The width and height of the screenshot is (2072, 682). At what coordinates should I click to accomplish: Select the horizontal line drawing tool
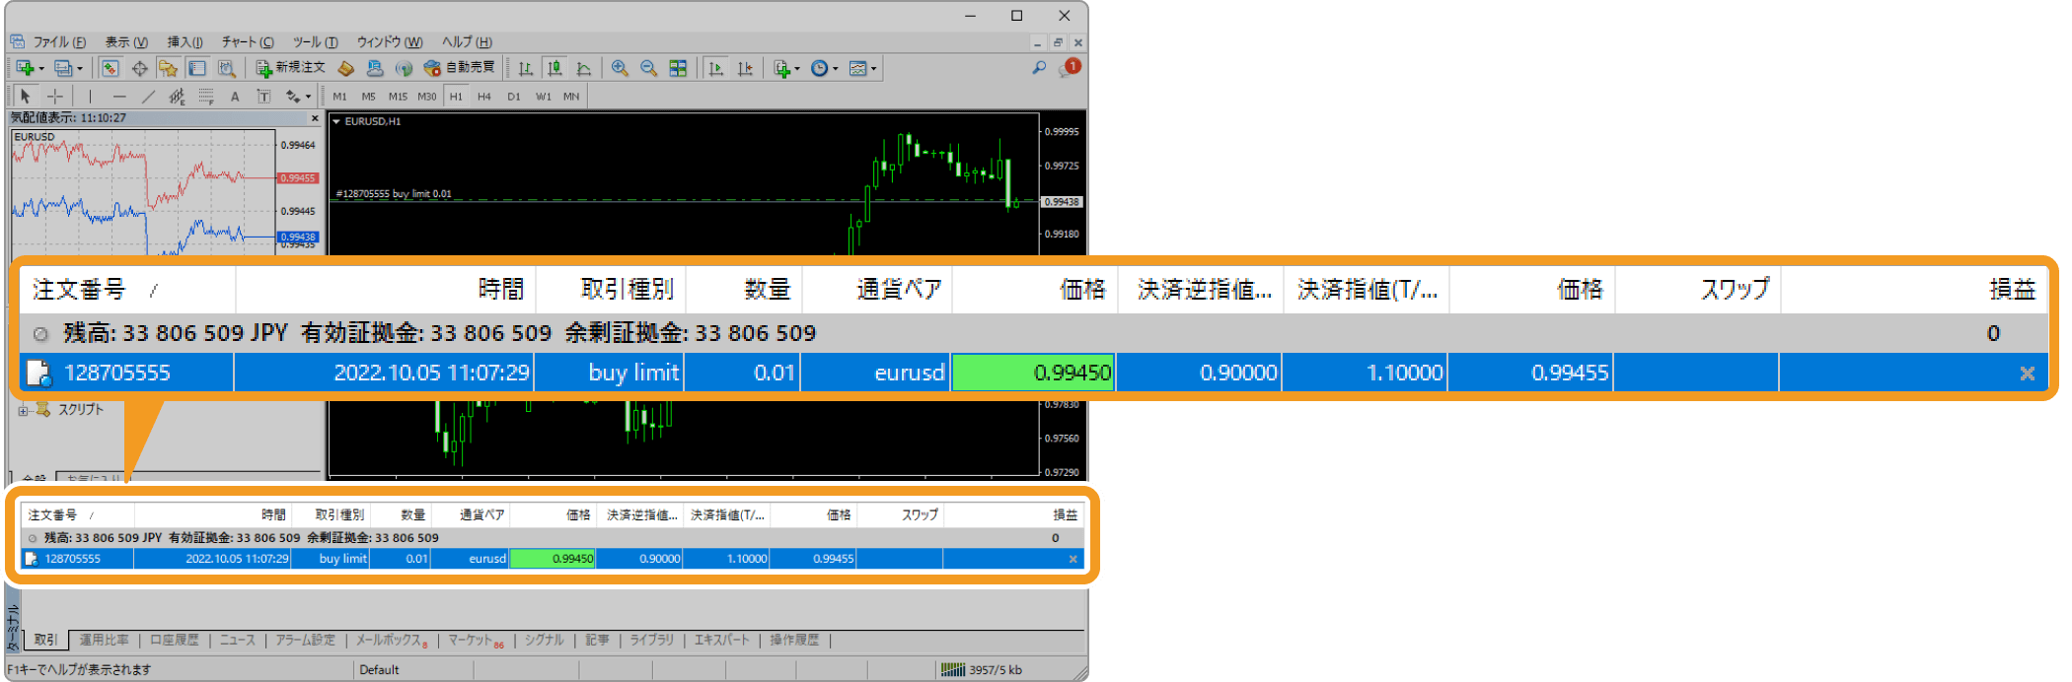click(119, 96)
